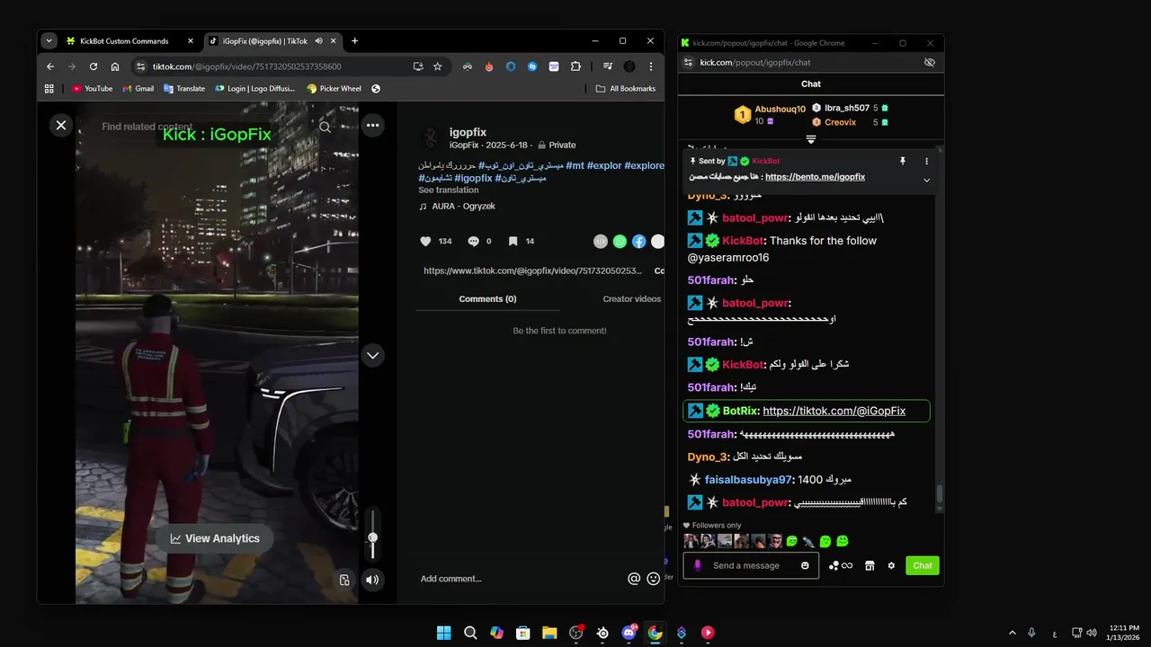1151x647 pixels.
Task: Click the Add comment field
Action: click(520, 579)
